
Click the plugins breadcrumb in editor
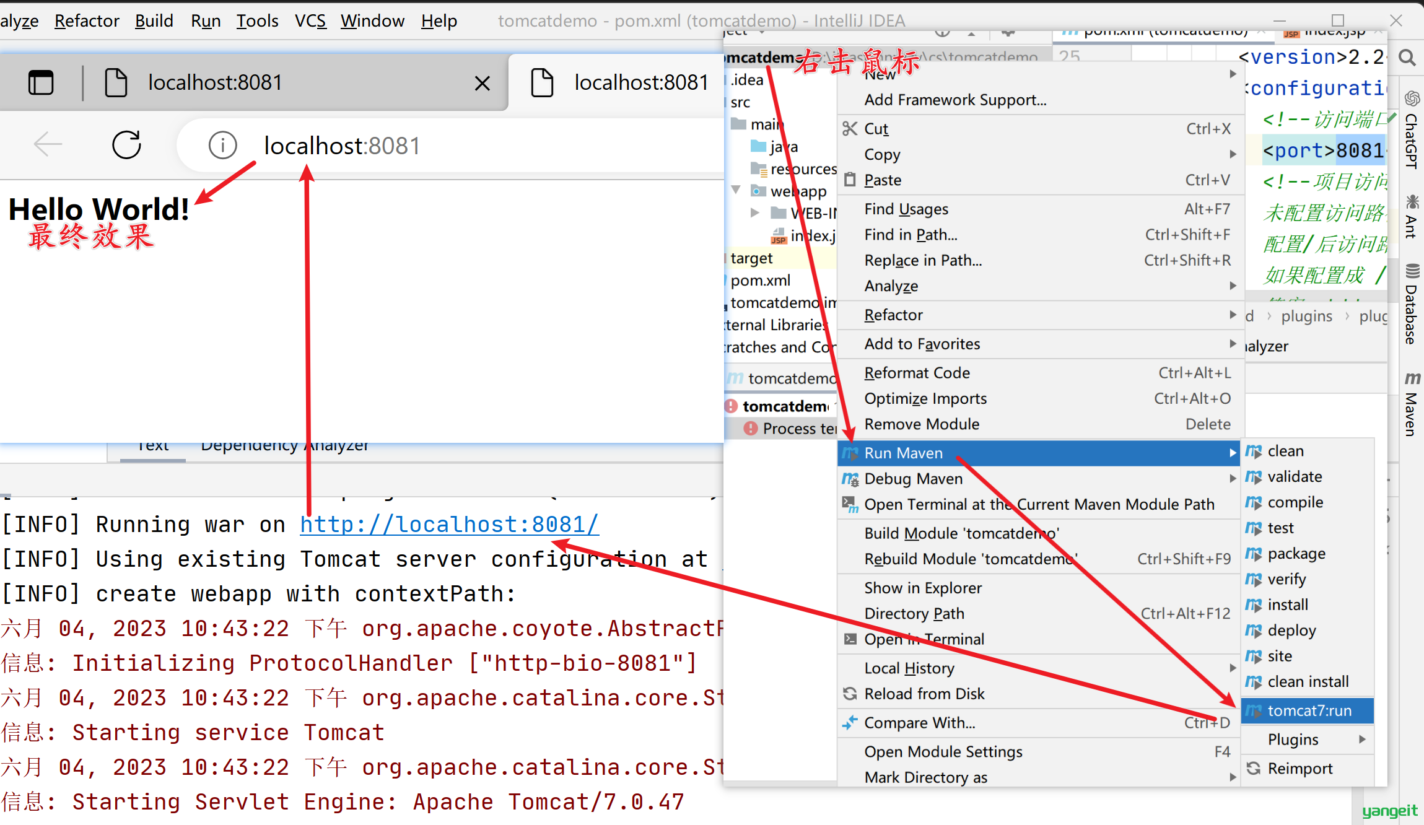coord(1306,316)
